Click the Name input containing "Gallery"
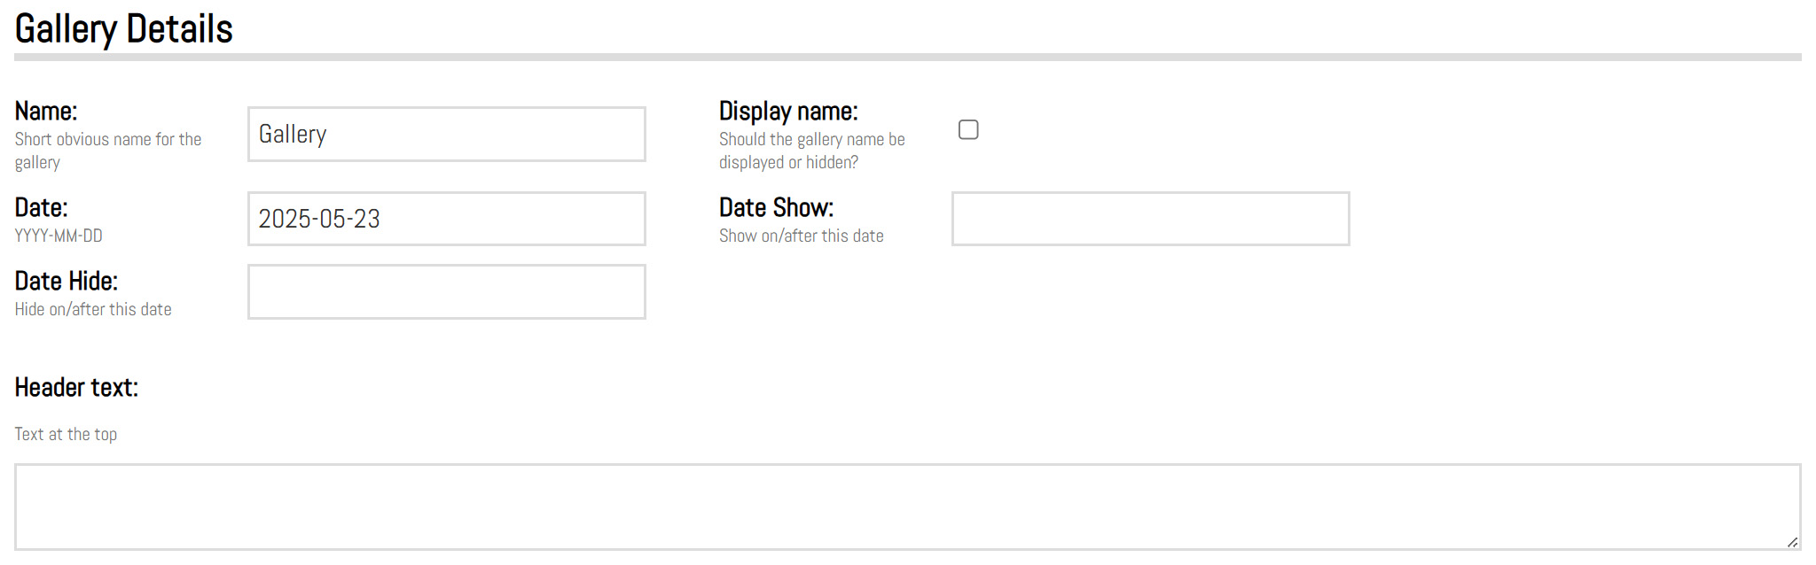The width and height of the screenshot is (1816, 565). [x=446, y=135]
